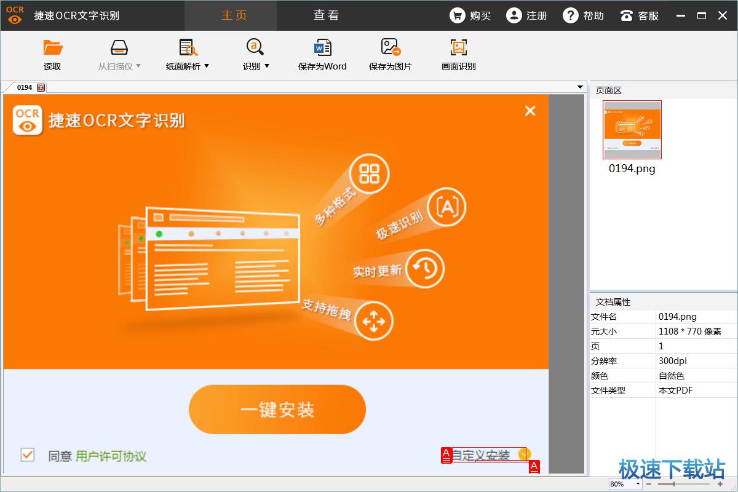738x492 pixels.
Task: Switch to the 主页 tab
Action: [234, 15]
